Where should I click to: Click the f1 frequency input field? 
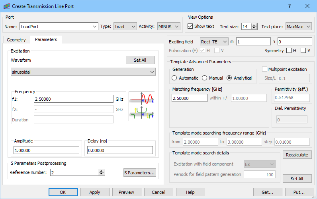coord(74,99)
